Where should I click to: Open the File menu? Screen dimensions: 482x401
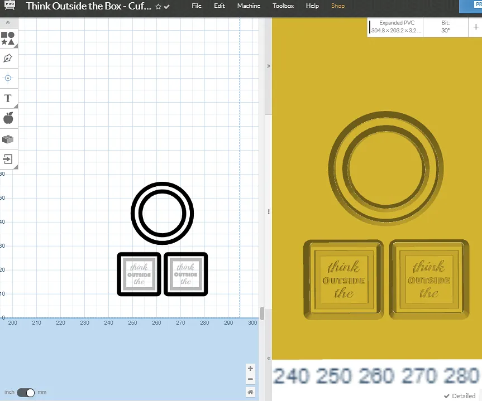[x=197, y=6]
